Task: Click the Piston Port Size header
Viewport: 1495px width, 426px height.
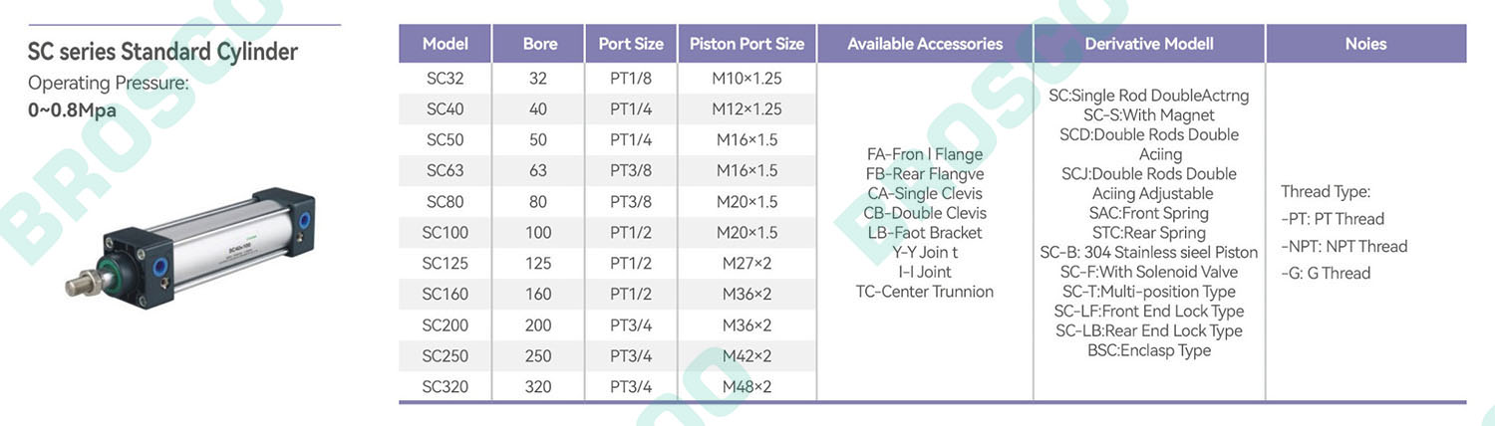Action: [x=747, y=44]
